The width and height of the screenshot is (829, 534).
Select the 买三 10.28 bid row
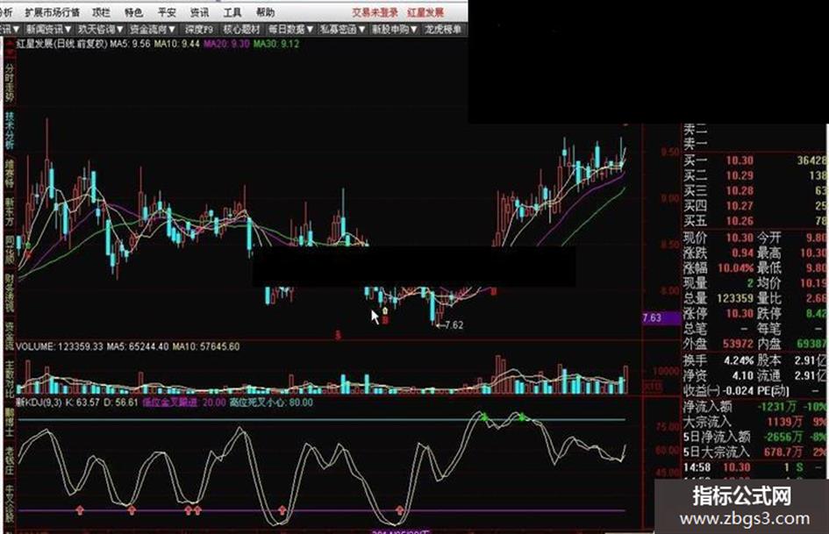coord(755,191)
